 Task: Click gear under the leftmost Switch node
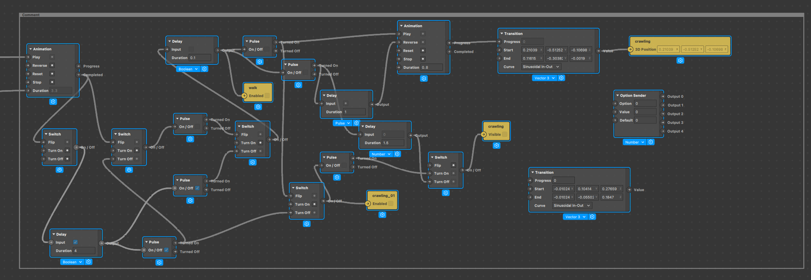coord(60,170)
